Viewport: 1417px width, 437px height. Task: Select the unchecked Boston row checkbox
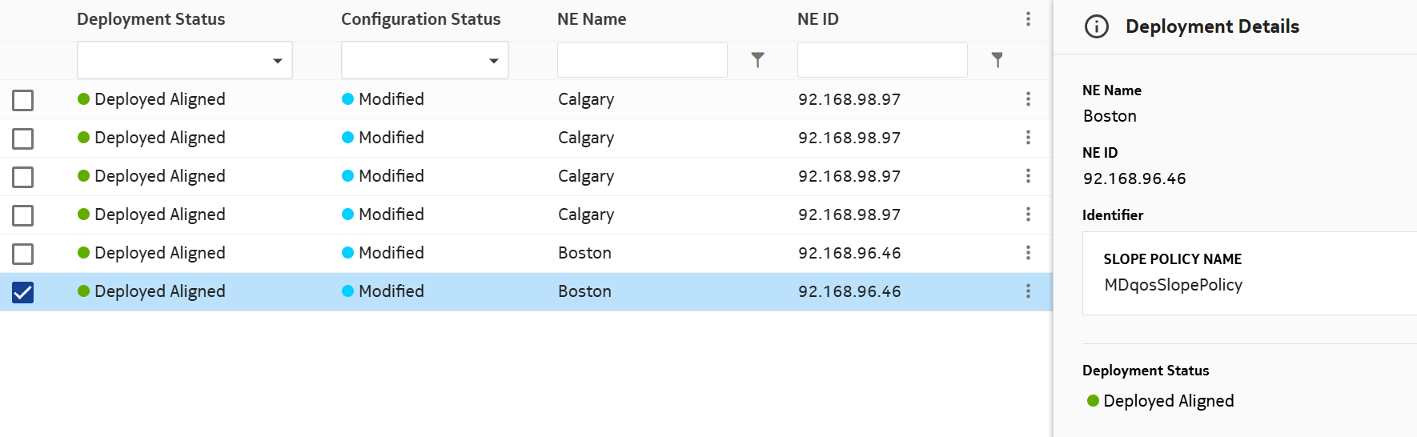click(23, 254)
